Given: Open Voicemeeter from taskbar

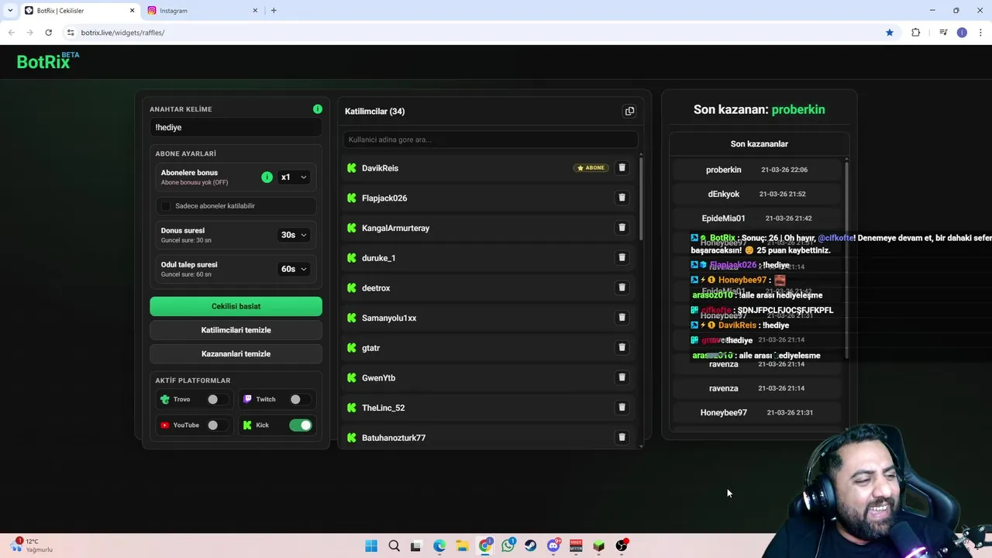Looking at the screenshot, I should click(576, 546).
